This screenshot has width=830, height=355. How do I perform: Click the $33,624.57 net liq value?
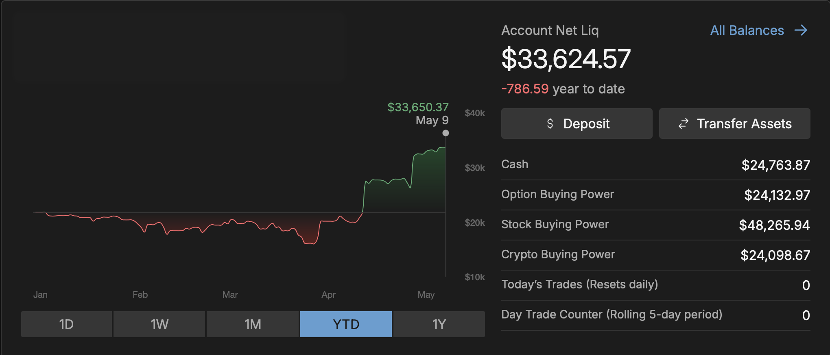[566, 59]
